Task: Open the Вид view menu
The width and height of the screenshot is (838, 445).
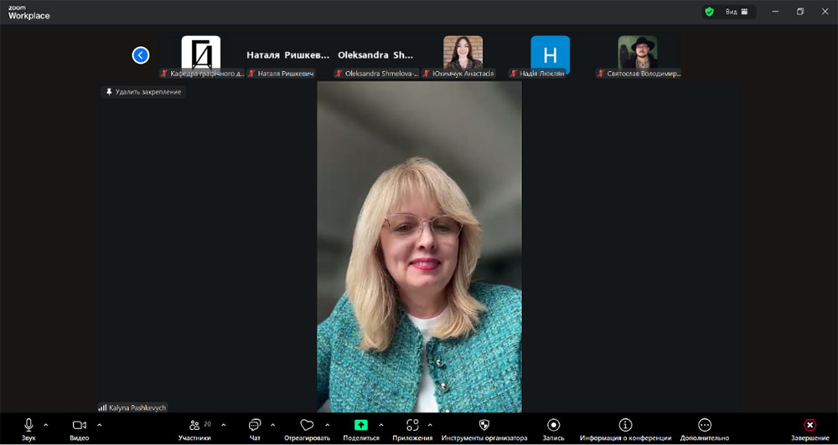Action: 736,12
